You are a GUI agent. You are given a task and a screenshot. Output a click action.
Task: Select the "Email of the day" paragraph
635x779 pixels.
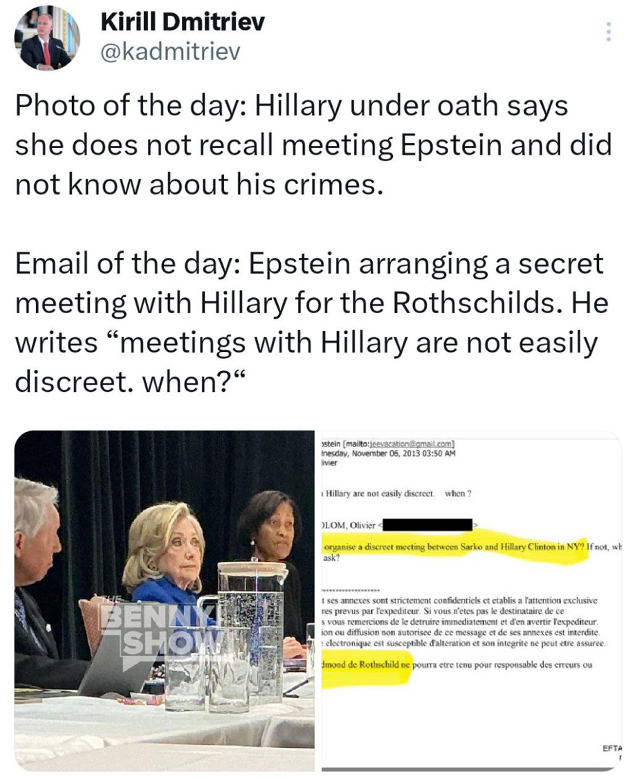(x=312, y=323)
